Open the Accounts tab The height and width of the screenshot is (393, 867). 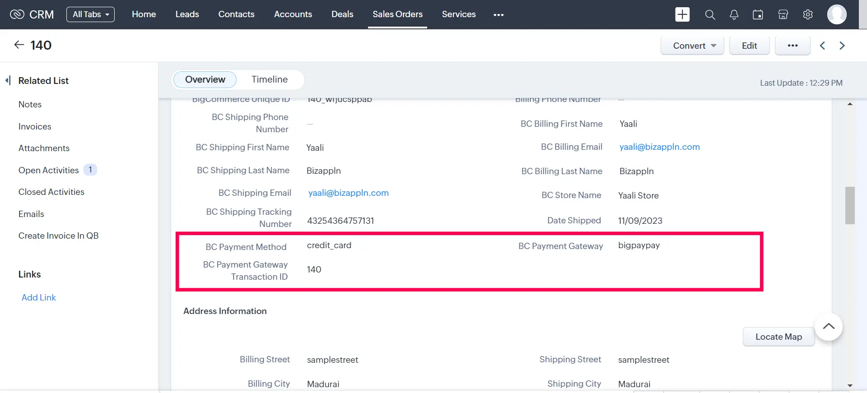293,14
